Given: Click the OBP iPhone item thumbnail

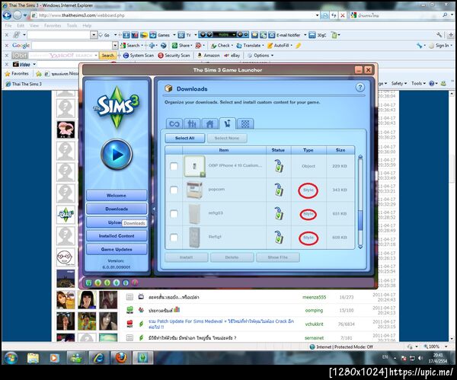Looking at the screenshot, I should coord(194,166).
